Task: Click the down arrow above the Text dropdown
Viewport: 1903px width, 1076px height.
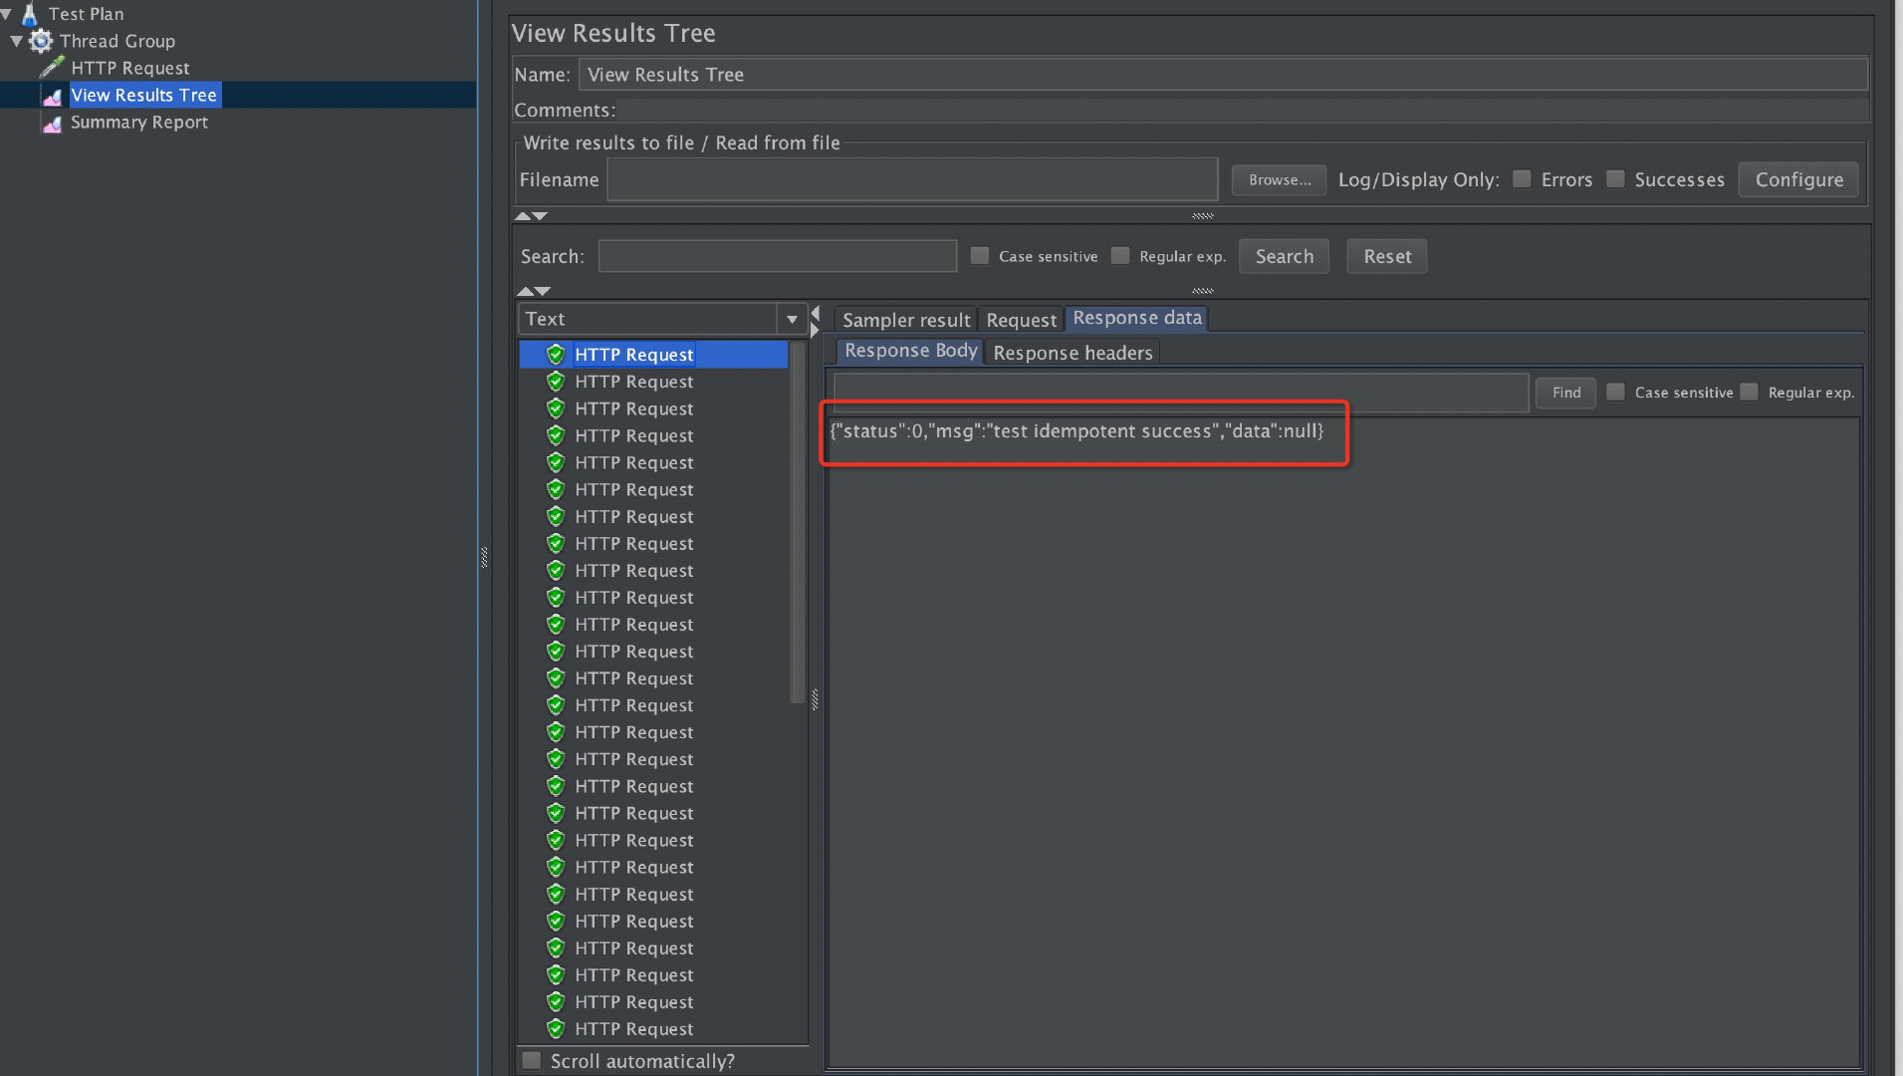Action: (542, 291)
